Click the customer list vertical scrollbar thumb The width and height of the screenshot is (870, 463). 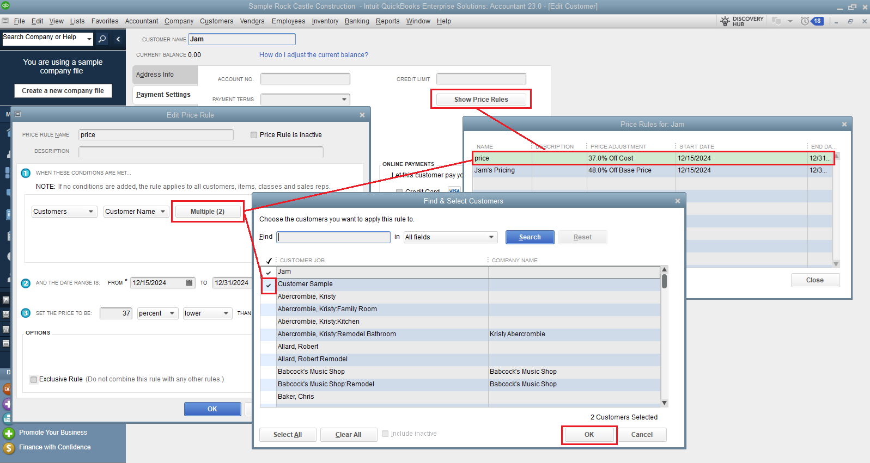tap(664, 281)
